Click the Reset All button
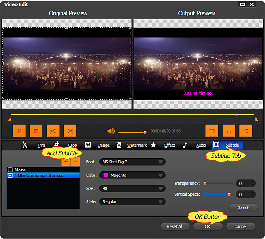Viewport: 265px width, 239px height. pos(175,226)
